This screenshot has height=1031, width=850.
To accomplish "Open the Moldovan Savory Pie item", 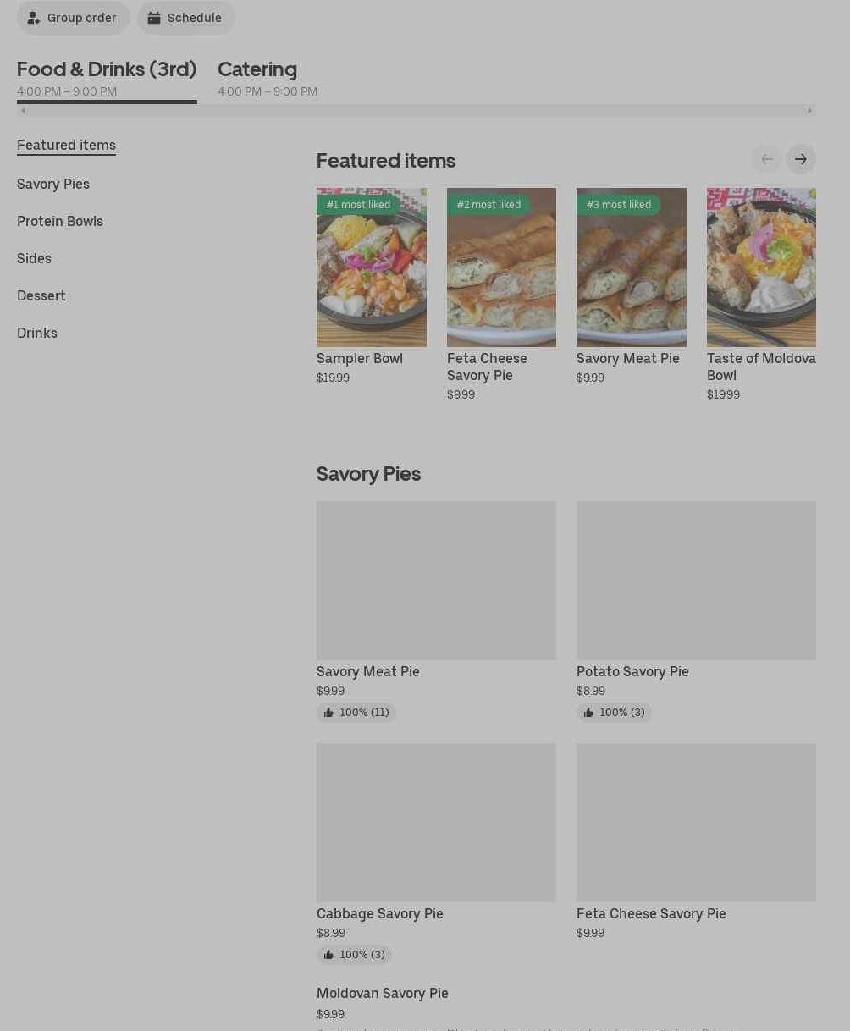I will point(383,994).
